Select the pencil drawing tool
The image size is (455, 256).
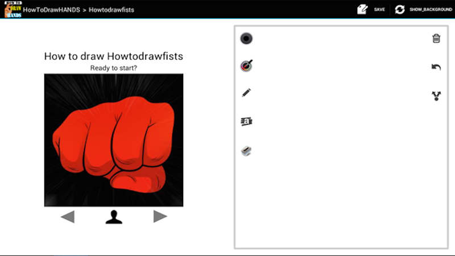pos(246,93)
